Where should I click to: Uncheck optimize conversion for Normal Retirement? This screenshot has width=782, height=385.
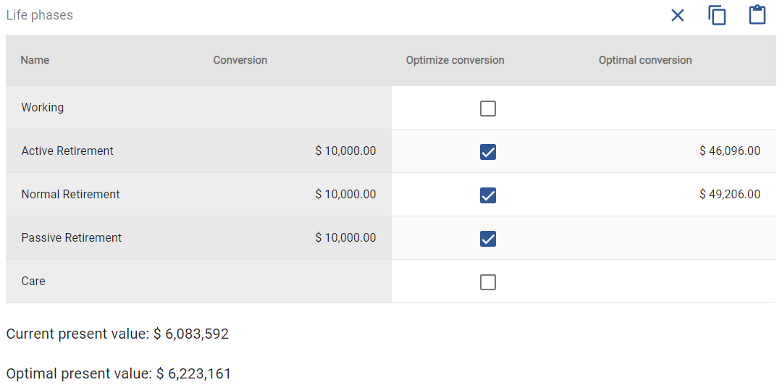488,195
